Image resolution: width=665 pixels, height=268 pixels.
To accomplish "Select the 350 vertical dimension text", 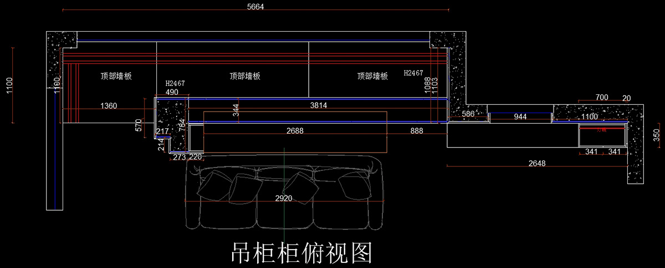I will (656, 136).
